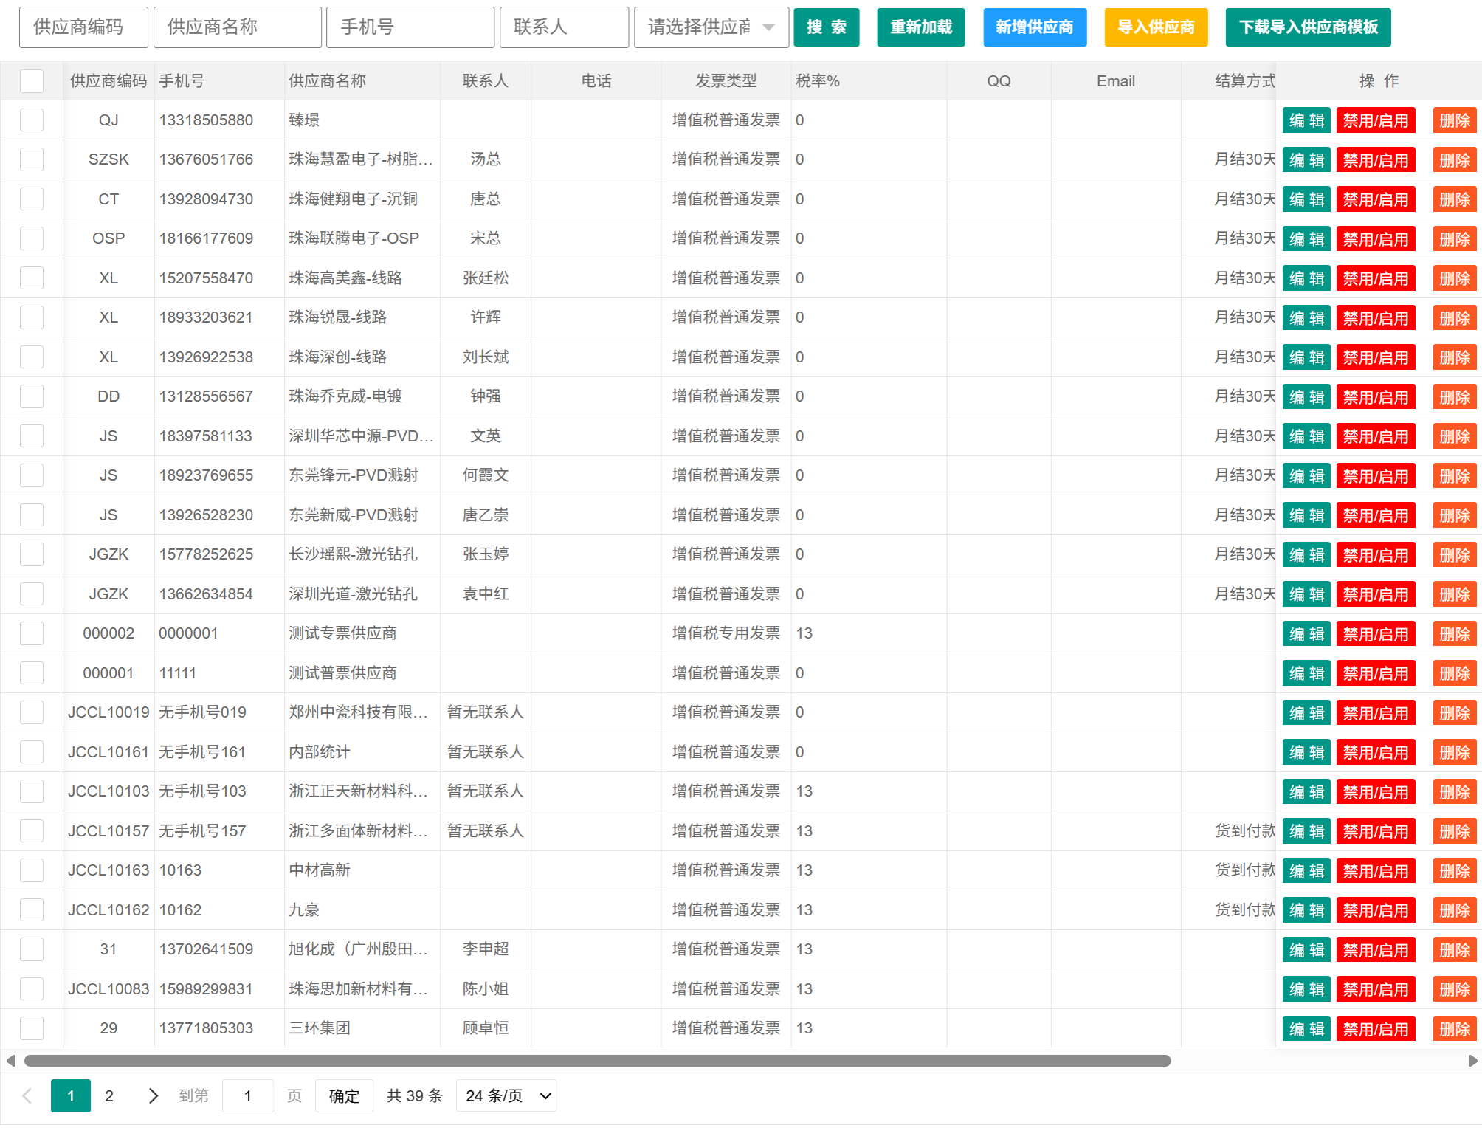
Task: Click the scrollbar left arrow
Action: (x=10, y=1061)
